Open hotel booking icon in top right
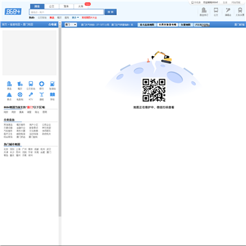This screenshot has height=246, width=246. tap(204, 10)
